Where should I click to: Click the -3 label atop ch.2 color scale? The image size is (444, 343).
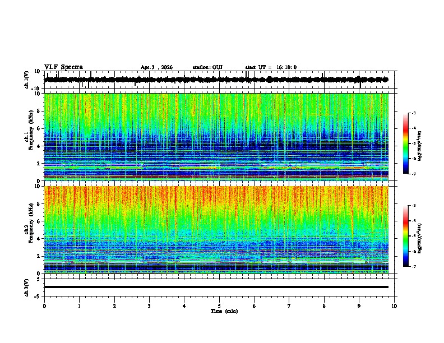tap(413, 206)
